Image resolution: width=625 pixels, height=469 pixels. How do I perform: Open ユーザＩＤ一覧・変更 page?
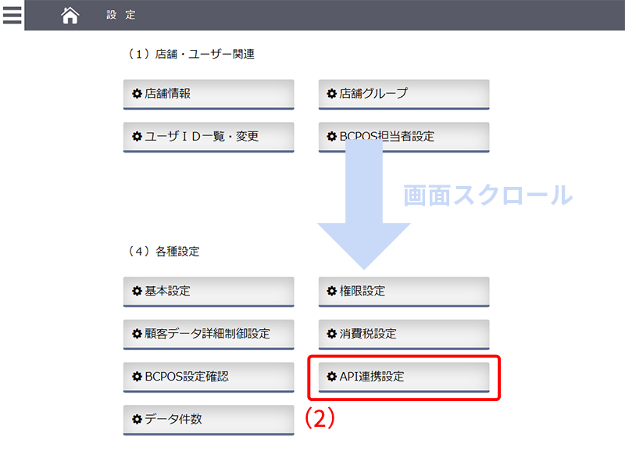tap(209, 136)
